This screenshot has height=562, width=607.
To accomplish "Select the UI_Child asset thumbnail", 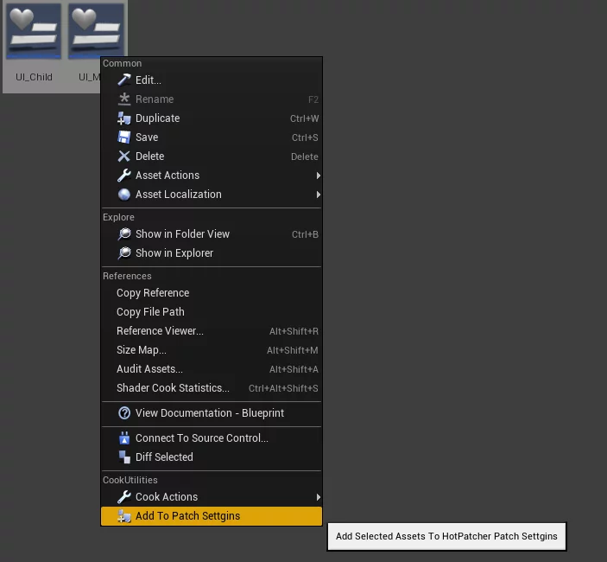I will 34,35.
